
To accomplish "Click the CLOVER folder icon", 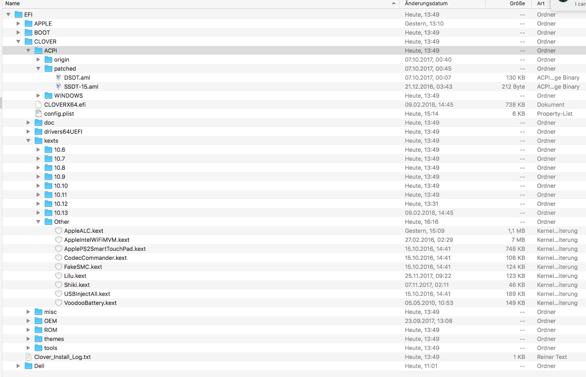I will point(29,42).
